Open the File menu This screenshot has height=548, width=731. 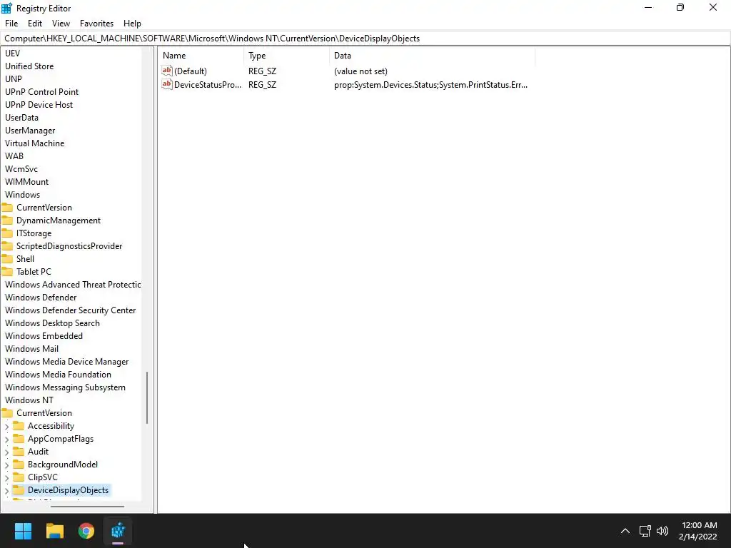coord(11,24)
